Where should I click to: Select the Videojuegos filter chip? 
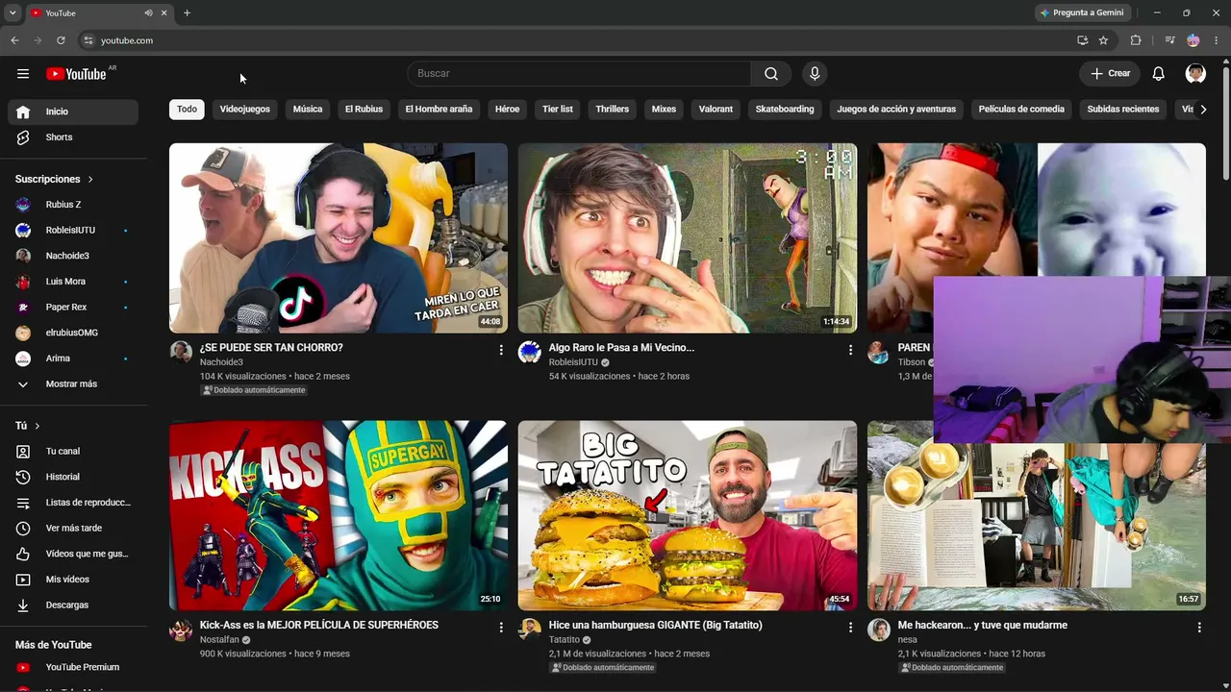click(x=245, y=110)
